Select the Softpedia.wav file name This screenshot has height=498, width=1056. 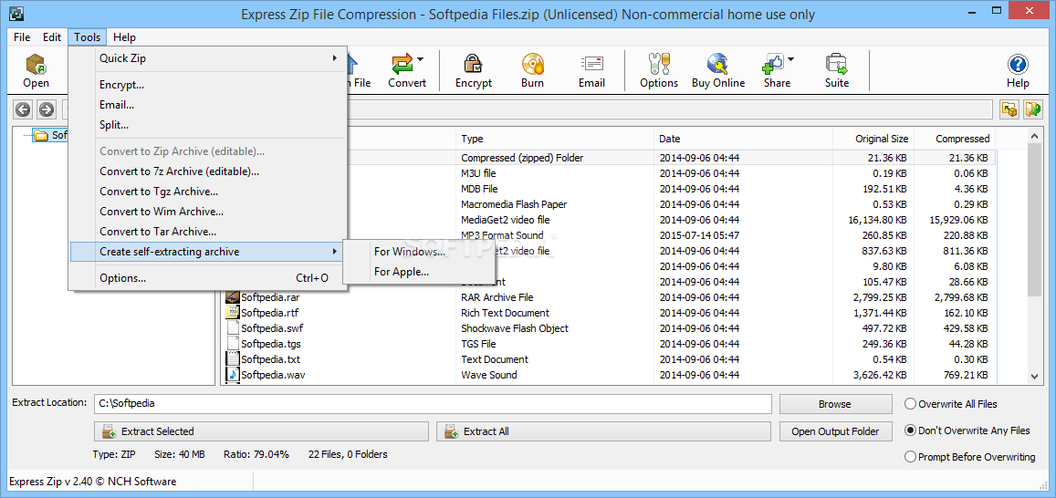pyautogui.click(x=275, y=375)
